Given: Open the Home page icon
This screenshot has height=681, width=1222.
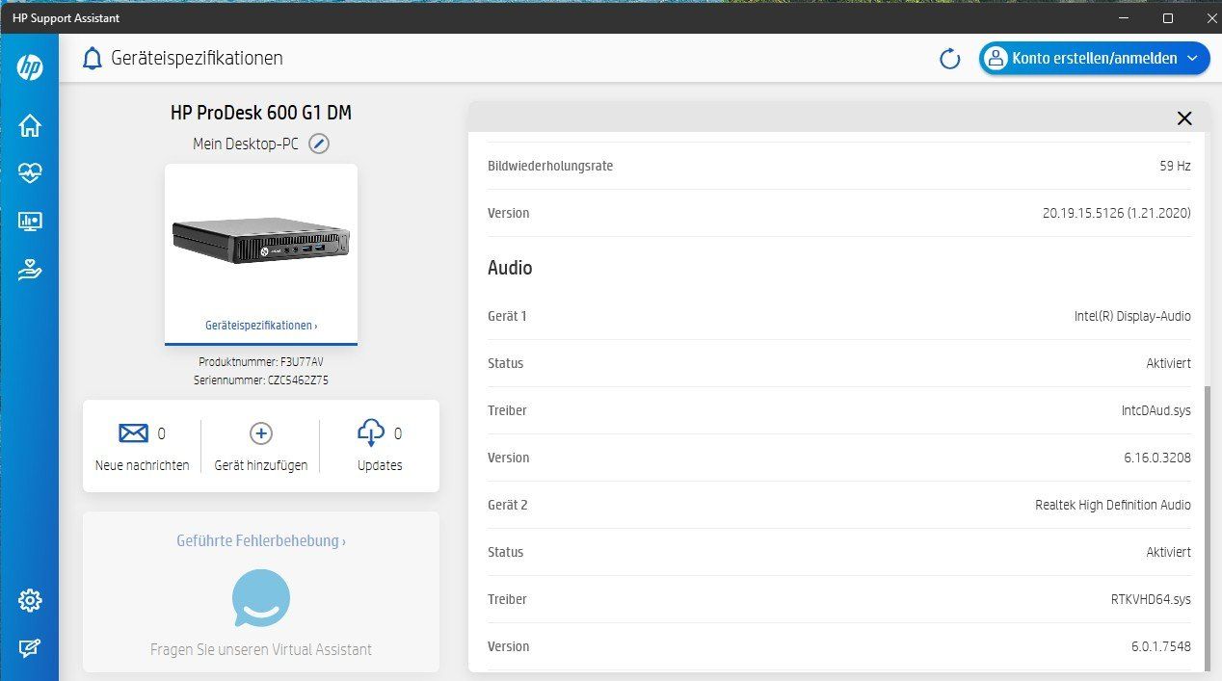Looking at the screenshot, I should click(x=30, y=125).
